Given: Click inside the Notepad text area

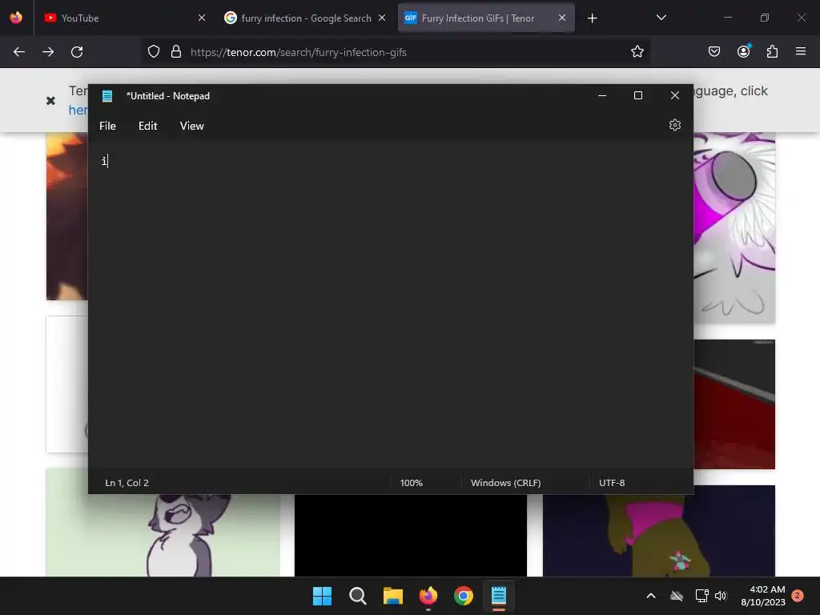Looking at the screenshot, I should pos(390,303).
